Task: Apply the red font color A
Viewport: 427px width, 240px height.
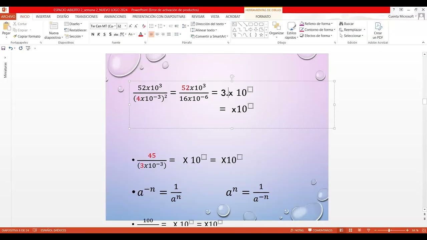Action: click(140, 34)
